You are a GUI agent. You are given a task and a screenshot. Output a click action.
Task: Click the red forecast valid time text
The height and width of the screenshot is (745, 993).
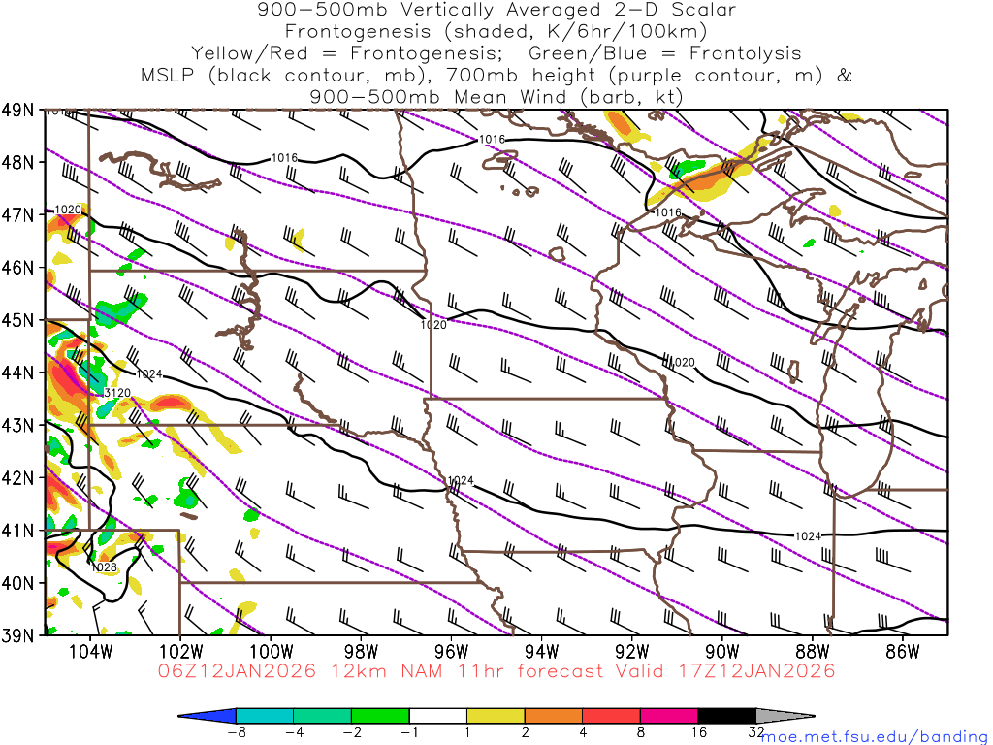[x=496, y=671]
